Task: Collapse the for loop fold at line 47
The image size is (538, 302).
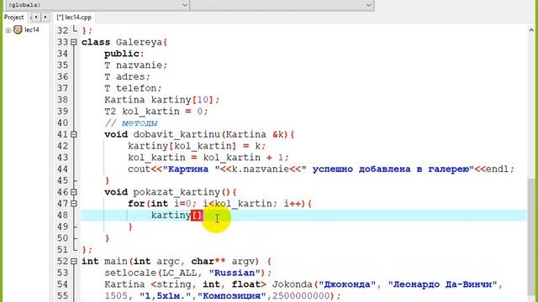Action: (x=74, y=204)
